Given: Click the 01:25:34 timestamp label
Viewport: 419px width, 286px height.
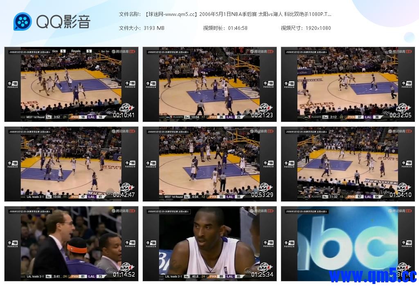Looking at the screenshot, I should [x=262, y=275].
